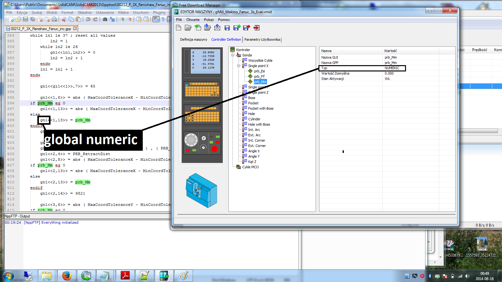Click the red arrow exit icon

click(256, 28)
